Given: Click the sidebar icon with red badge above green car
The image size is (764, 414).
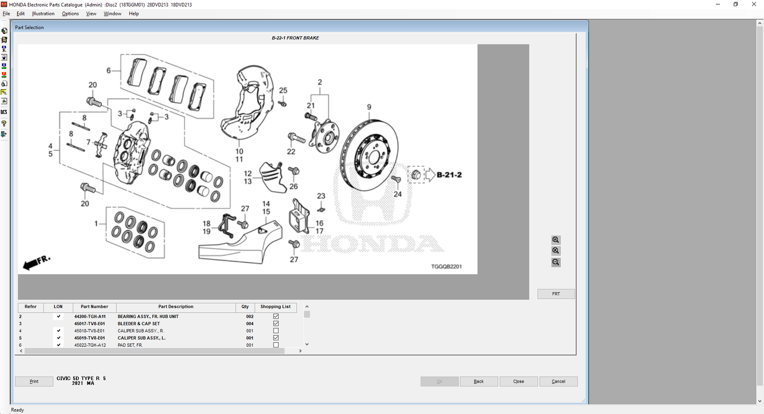Looking at the screenshot, I should click(x=4, y=75).
